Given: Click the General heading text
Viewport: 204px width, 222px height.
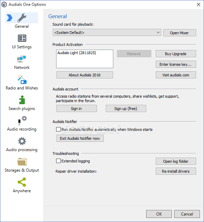Looking at the screenshot, I should coord(58,16).
